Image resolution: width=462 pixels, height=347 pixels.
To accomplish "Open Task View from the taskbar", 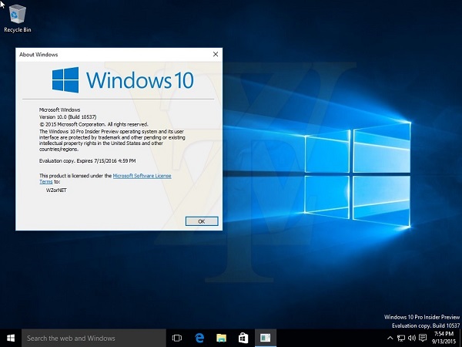I will coord(176,338).
